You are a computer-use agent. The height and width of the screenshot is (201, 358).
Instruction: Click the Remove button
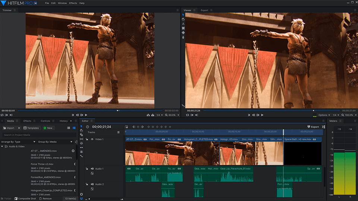point(45,198)
